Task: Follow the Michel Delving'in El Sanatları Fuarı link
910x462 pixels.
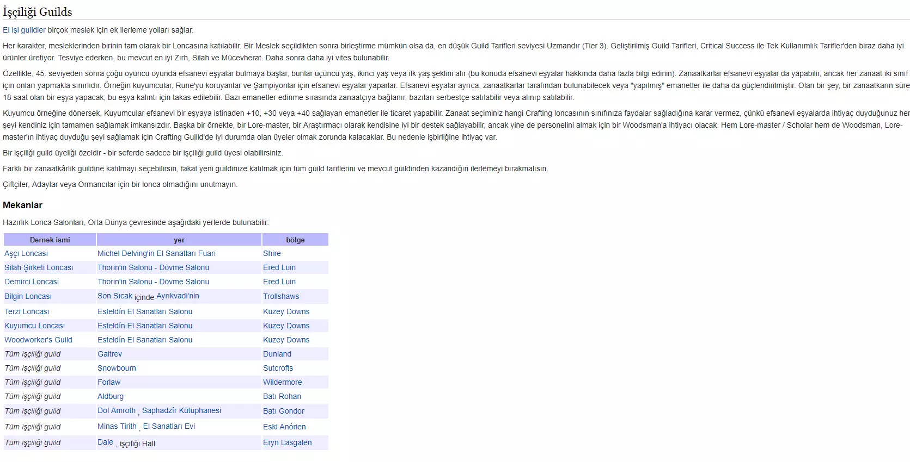Action: 156,253
